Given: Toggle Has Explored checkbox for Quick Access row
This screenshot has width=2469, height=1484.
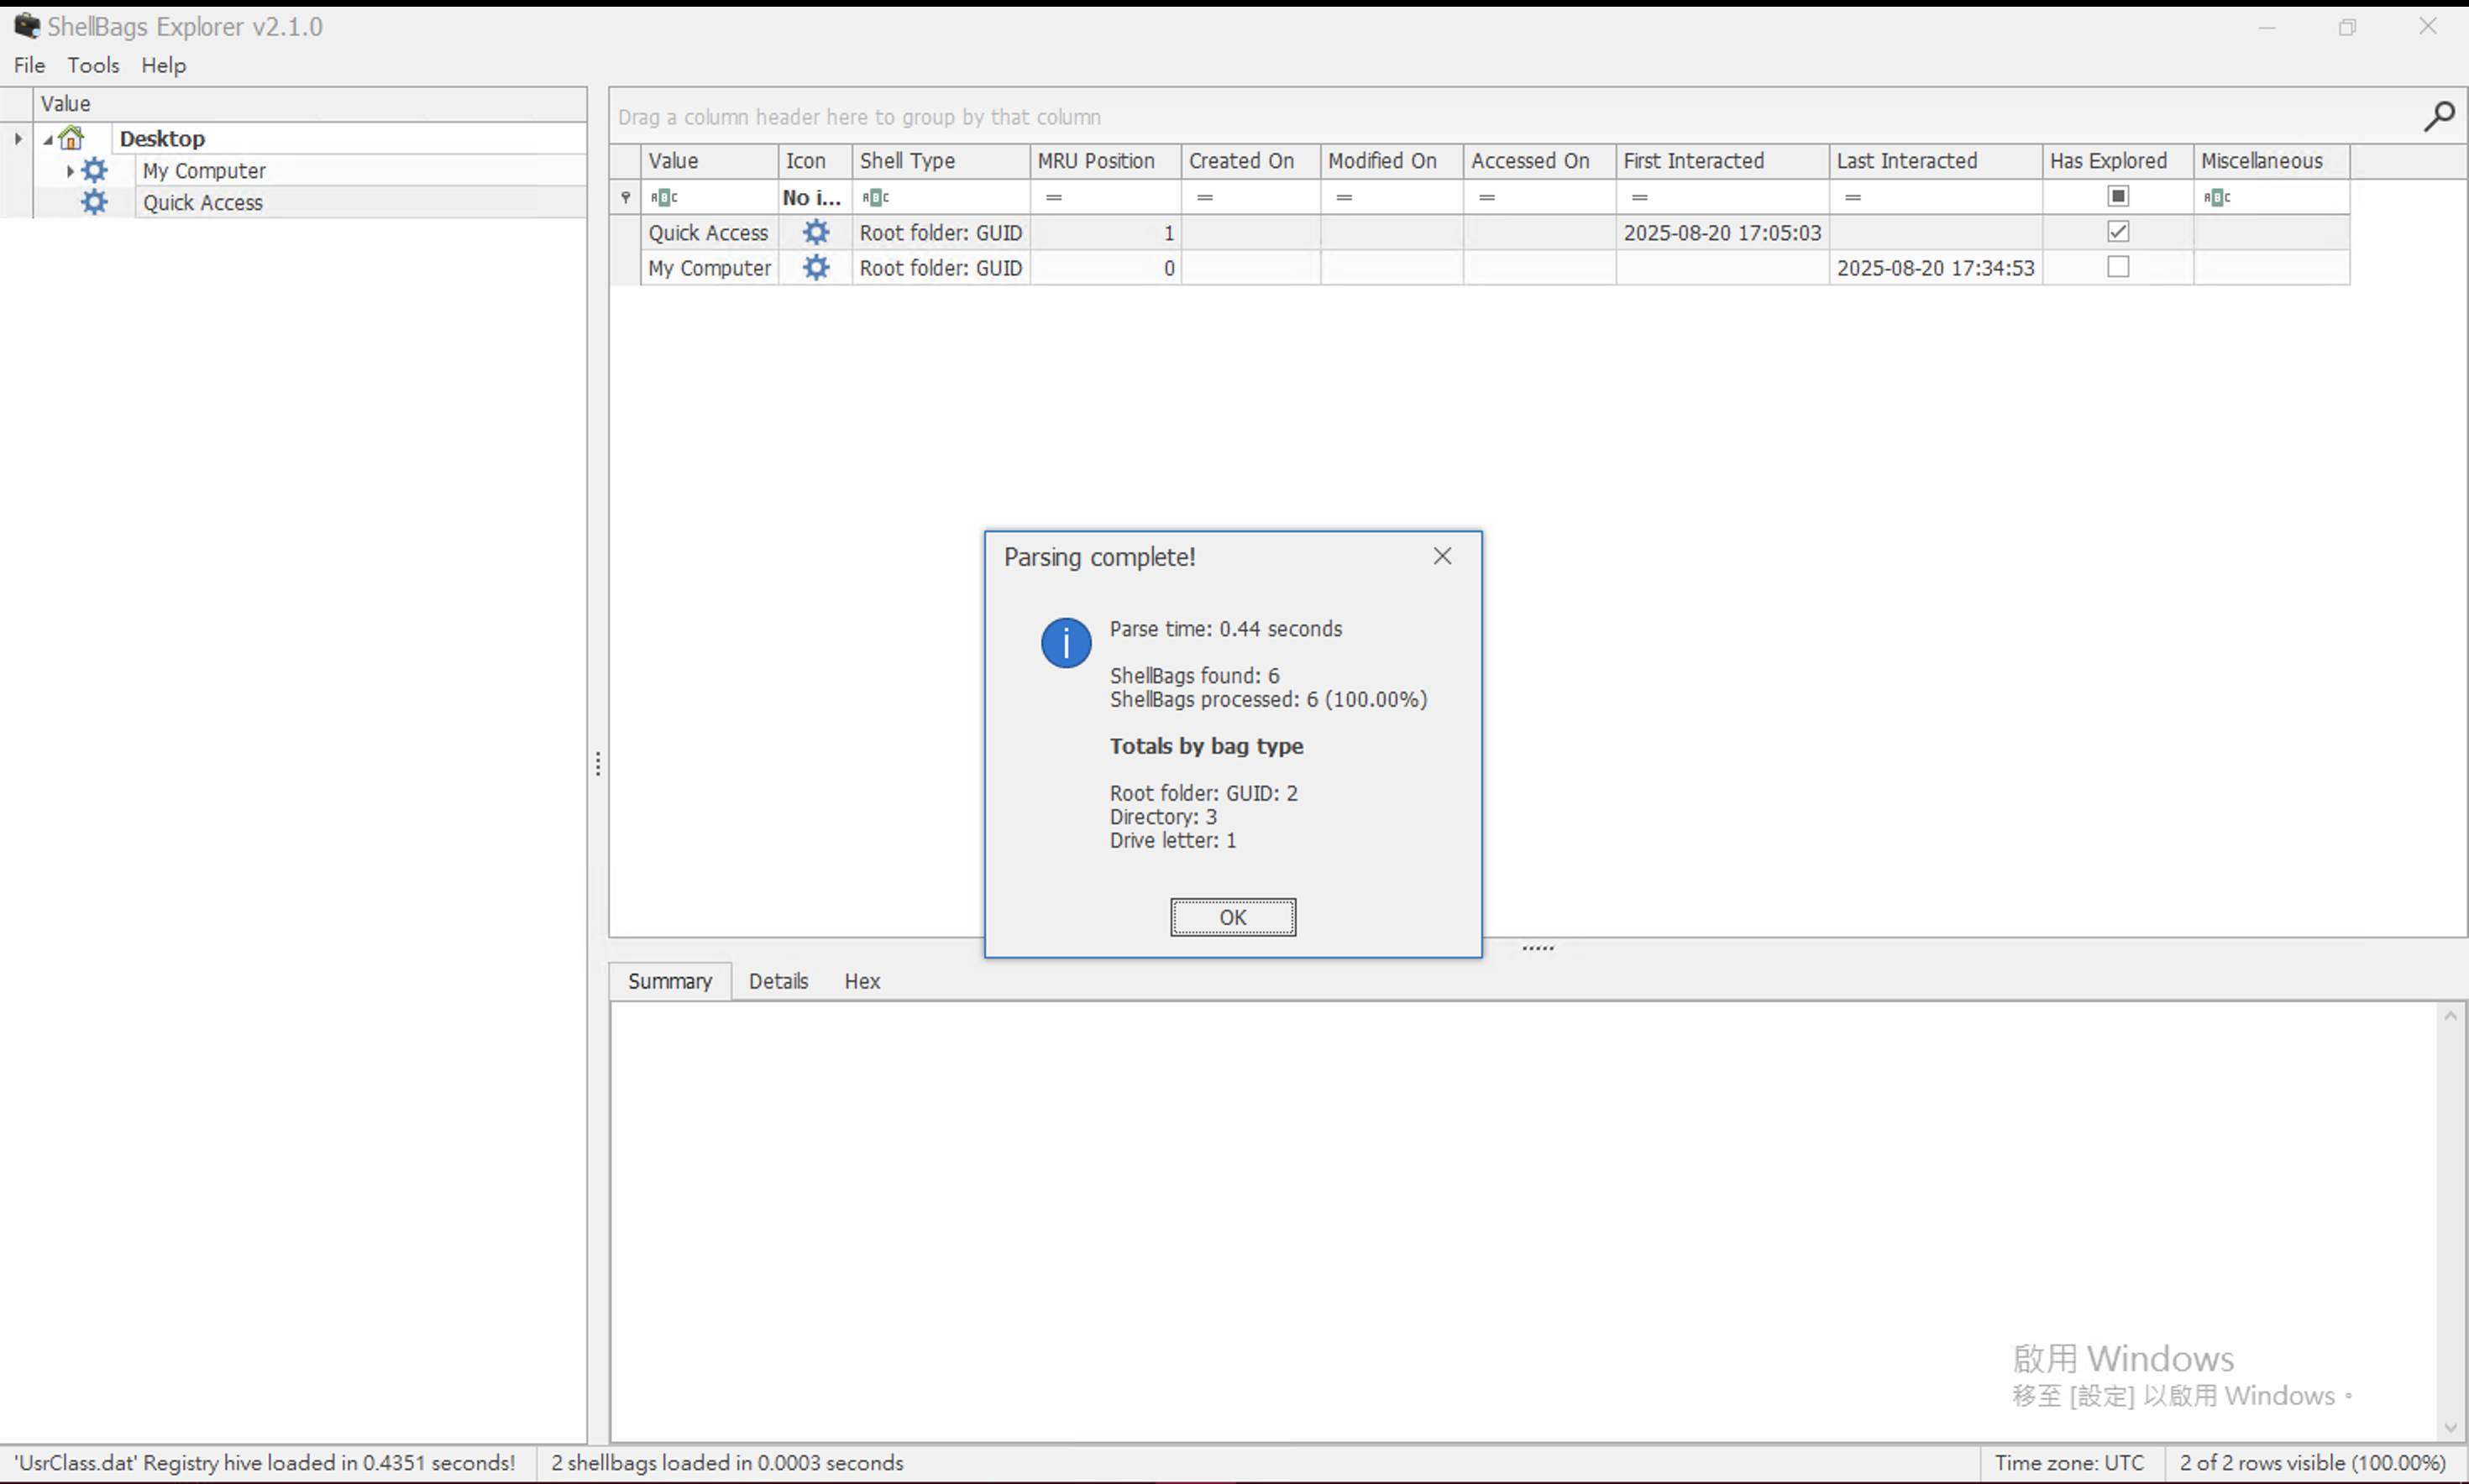Looking at the screenshot, I should tap(2117, 232).
